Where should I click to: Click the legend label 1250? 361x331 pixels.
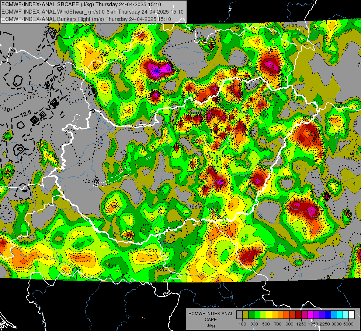tap(301, 324)
